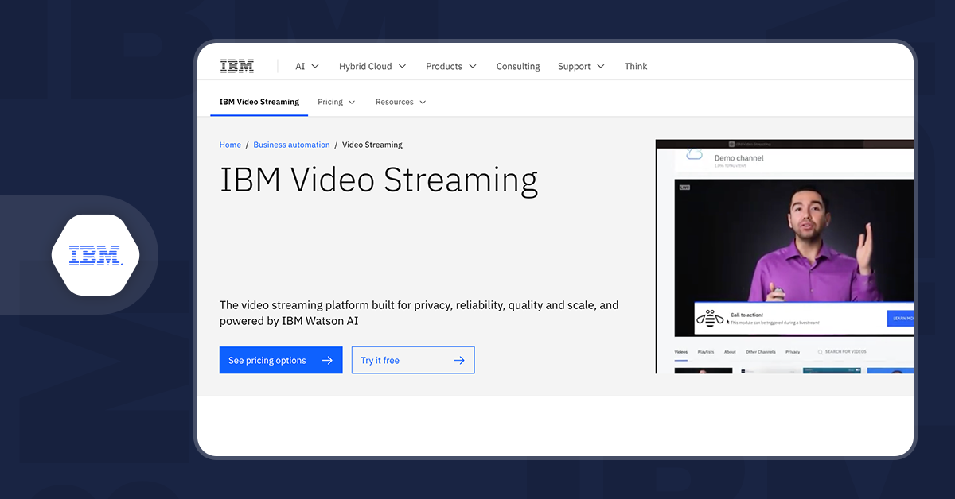Click the magnifier icon beside Search for videos
Viewport: 955px width, 499px height.
820,352
